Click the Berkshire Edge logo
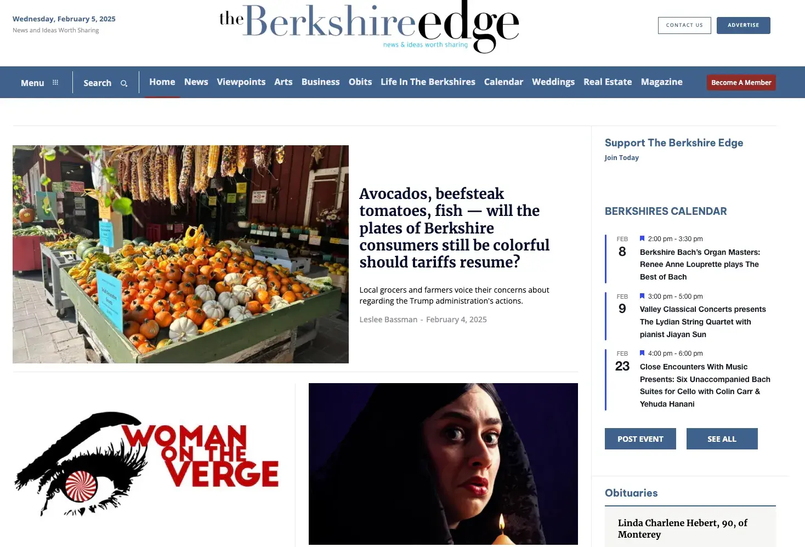The image size is (805, 547). click(369, 27)
